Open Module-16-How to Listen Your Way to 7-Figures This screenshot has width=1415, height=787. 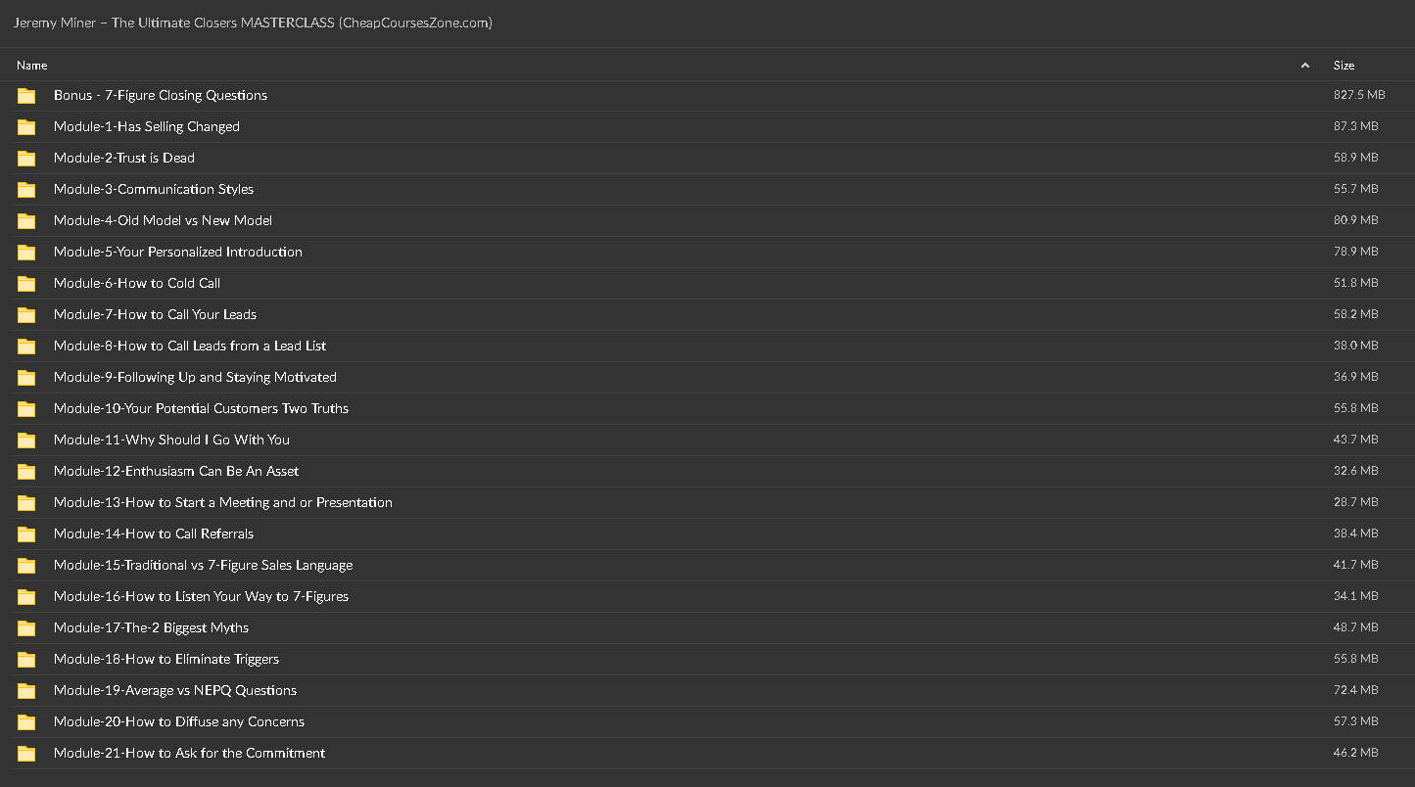202,596
